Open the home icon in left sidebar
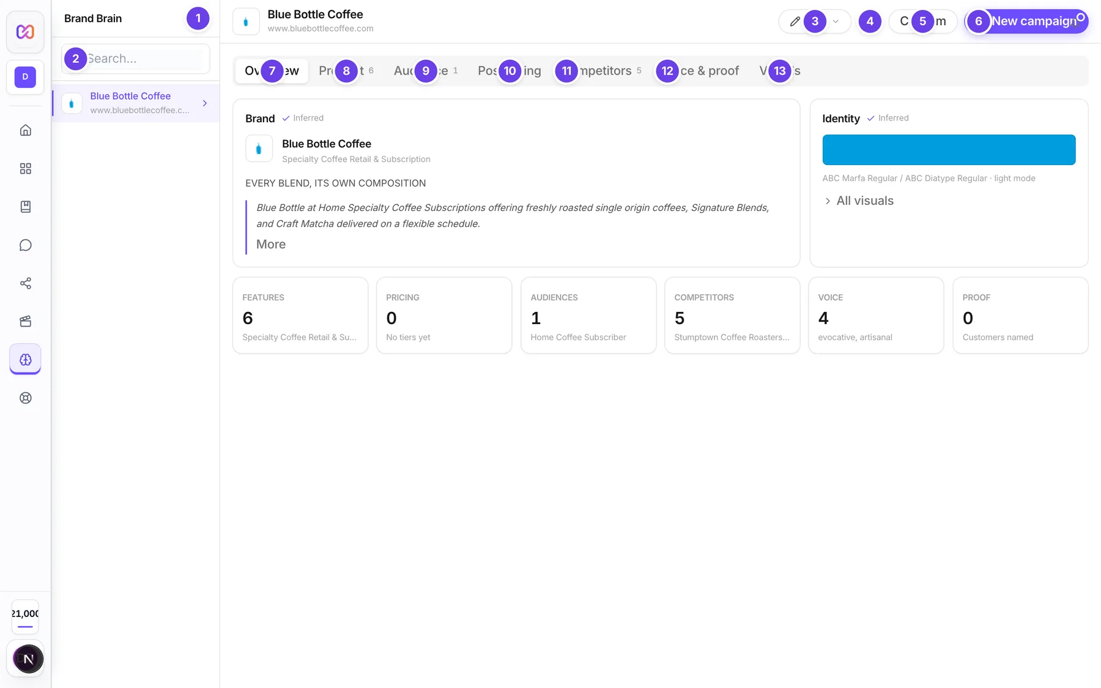This screenshot has width=1101, height=688. 25,130
